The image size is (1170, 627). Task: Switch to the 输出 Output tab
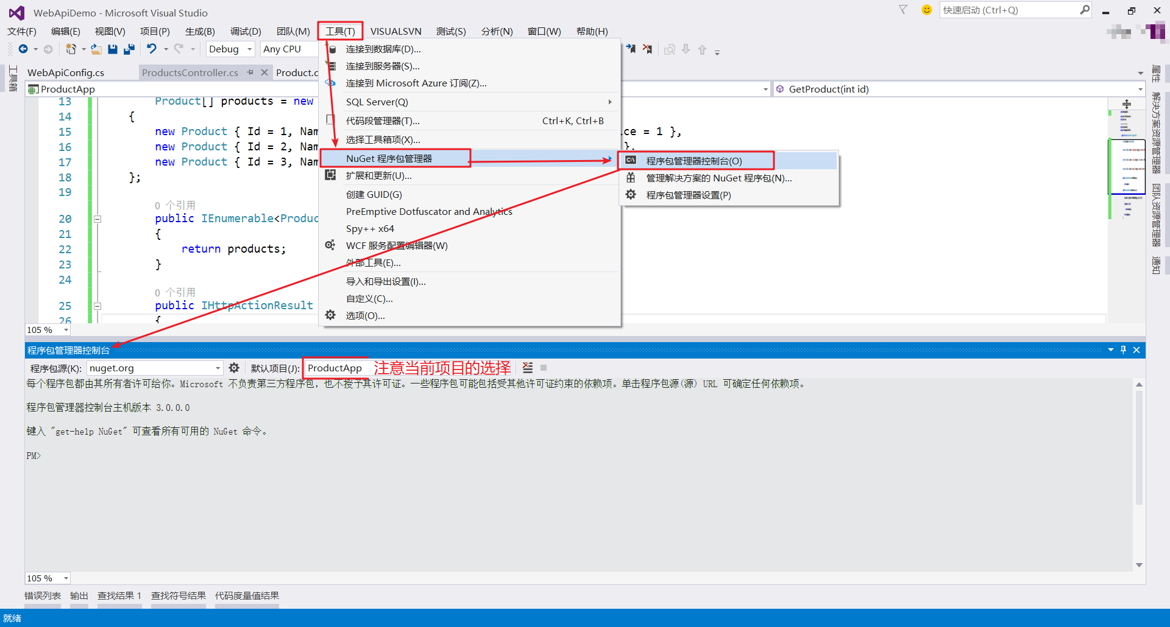79,595
